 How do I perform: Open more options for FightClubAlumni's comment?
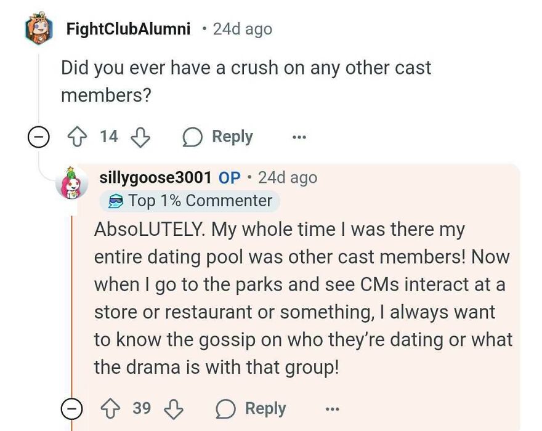tap(299, 137)
